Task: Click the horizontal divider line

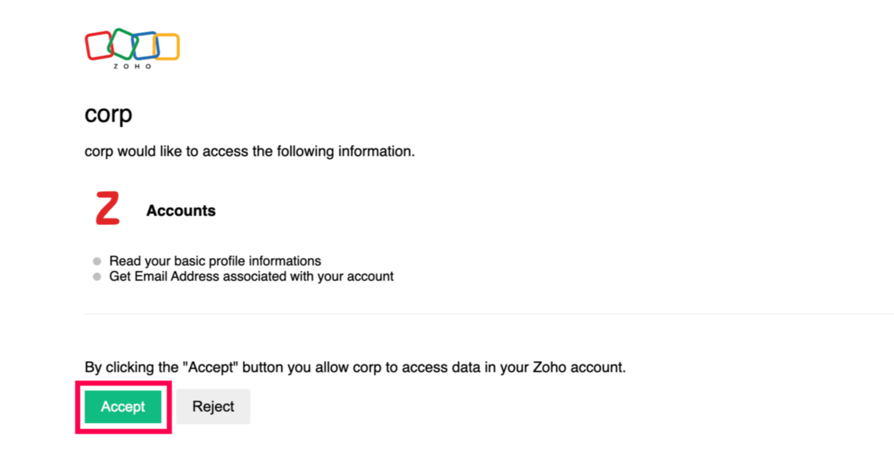Action: [x=489, y=314]
